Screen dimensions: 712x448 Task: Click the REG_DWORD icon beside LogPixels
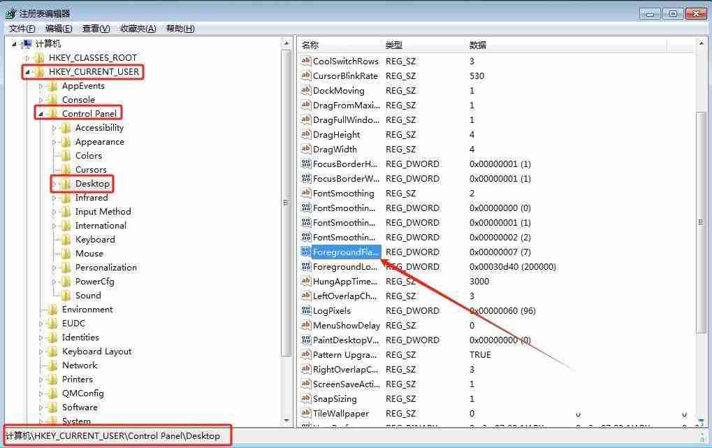pyautogui.click(x=305, y=310)
